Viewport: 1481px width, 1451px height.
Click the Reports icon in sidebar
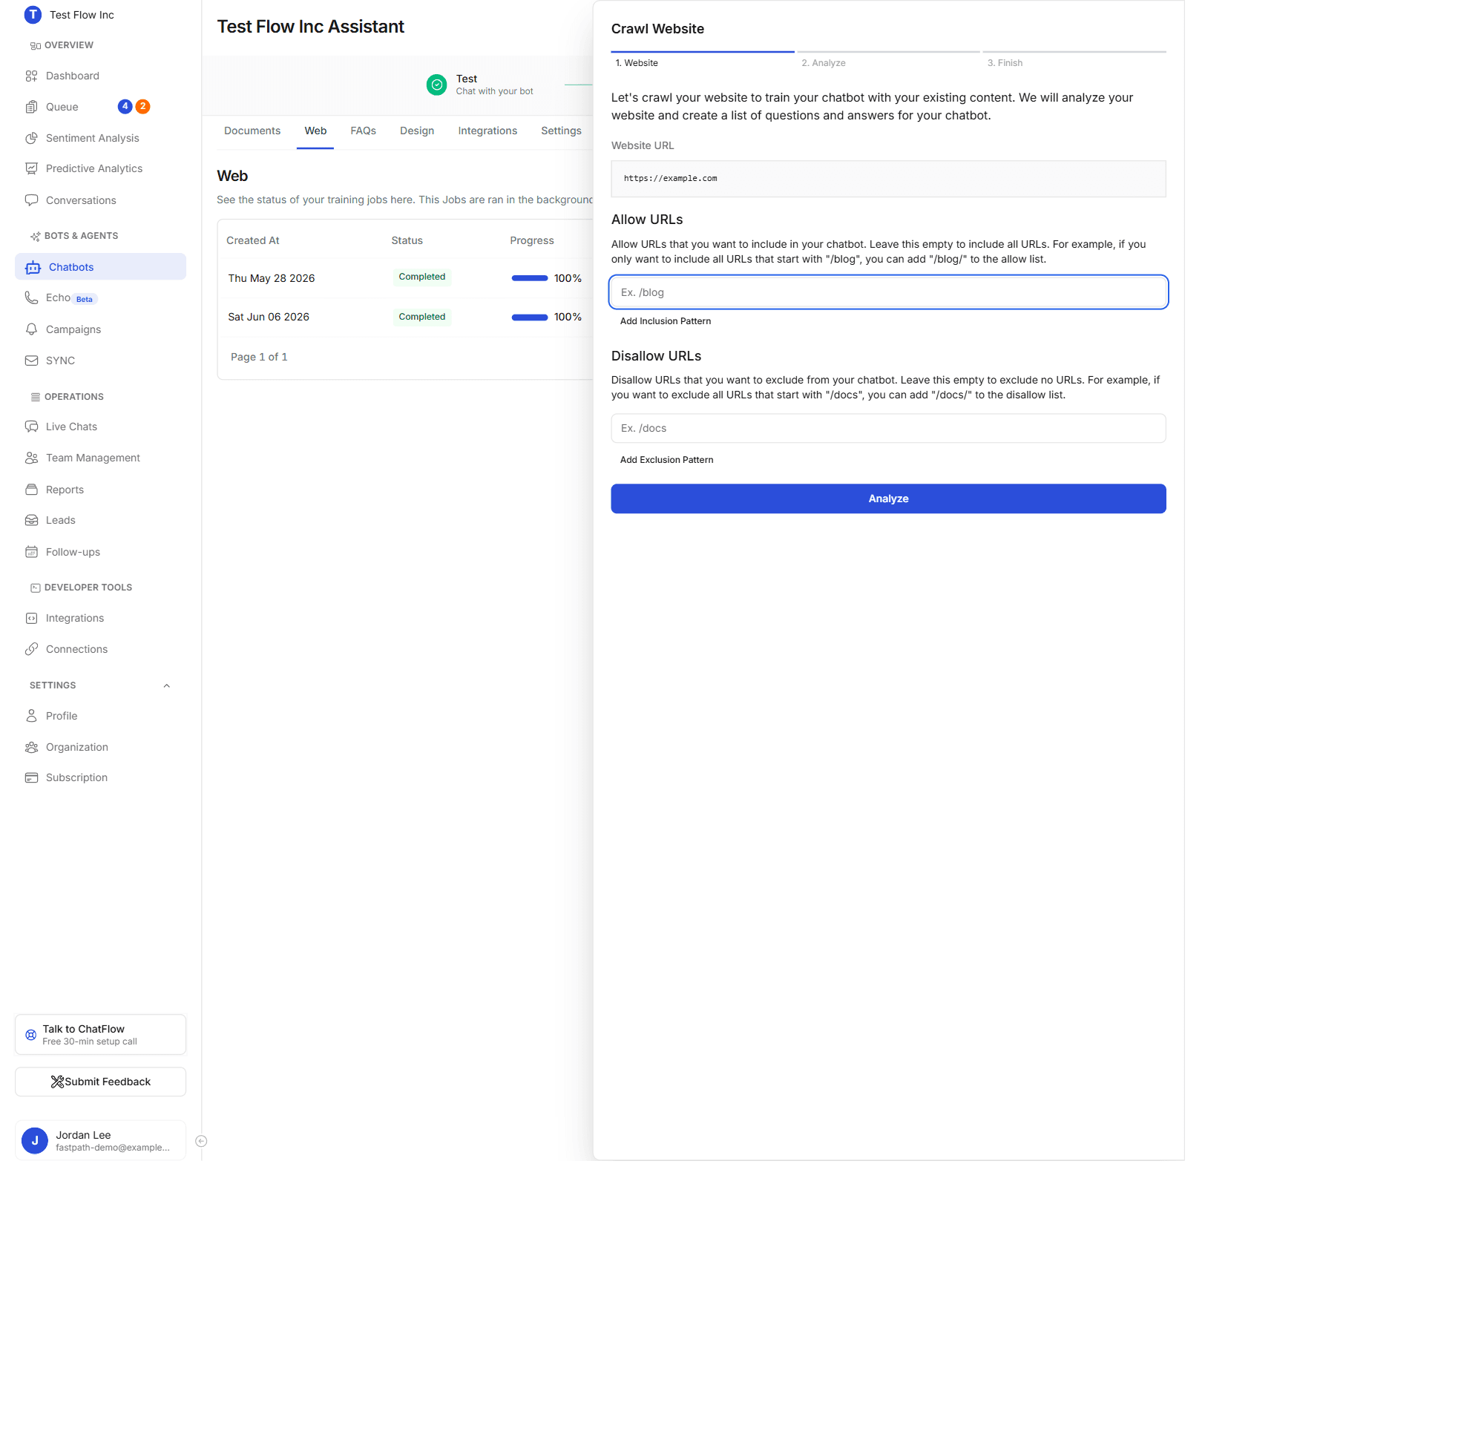pyautogui.click(x=31, y=490)
